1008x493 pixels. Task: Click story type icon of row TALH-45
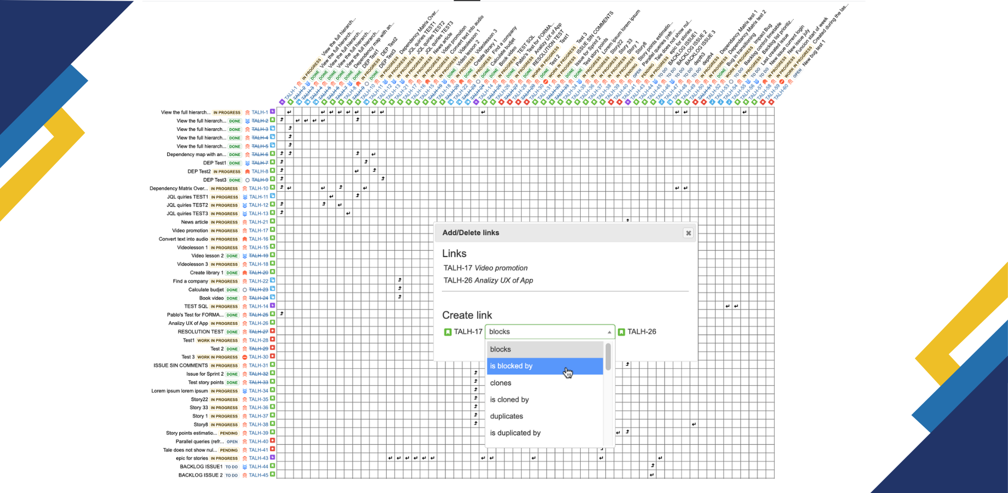coord(272,474)
